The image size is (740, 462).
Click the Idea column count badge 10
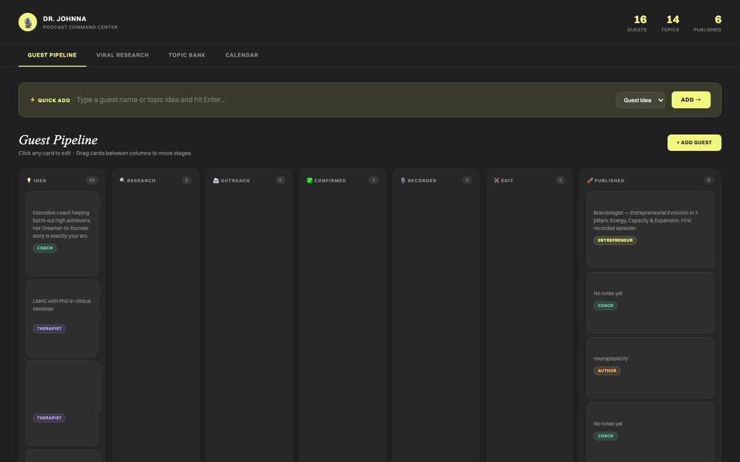(x=92, y=180)
